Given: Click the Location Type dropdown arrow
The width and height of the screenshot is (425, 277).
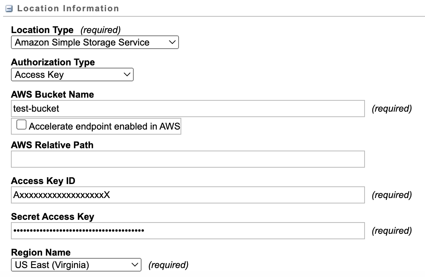Looking at the screenshot, I should 172,42.
